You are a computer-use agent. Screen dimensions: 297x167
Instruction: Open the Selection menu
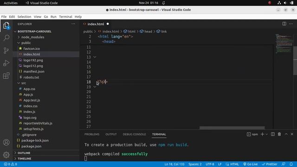(24, 17)
